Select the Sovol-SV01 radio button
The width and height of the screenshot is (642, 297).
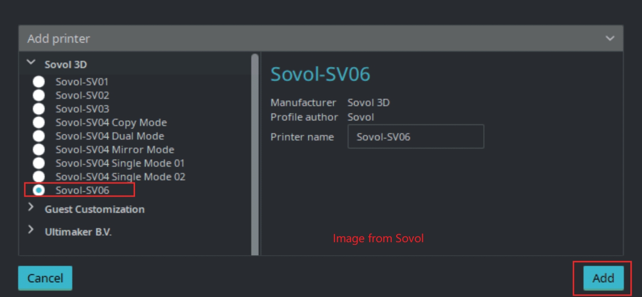(x=39, y=82)
